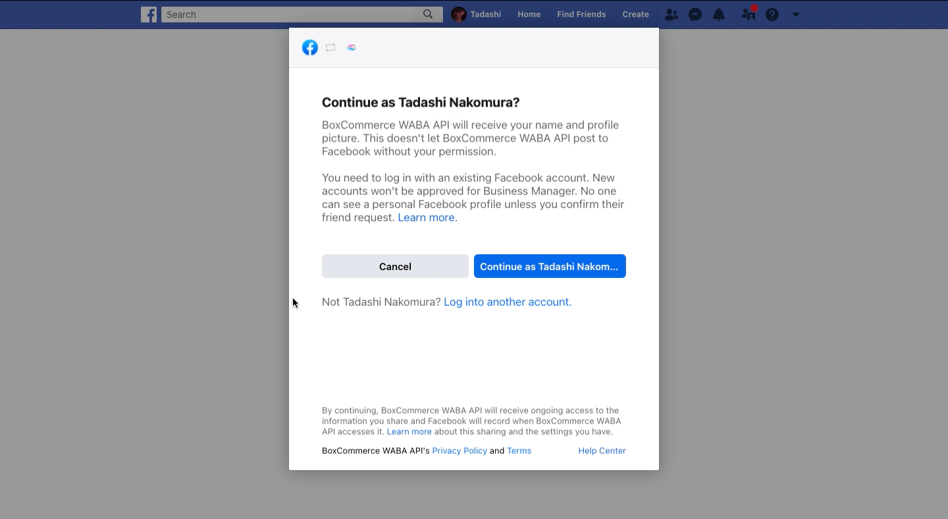Open the Quick Help question icon
The height and width of the screenshot is (519, 948).
[x=772, y=14]
